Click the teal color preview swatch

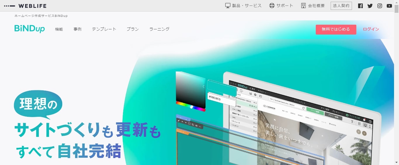coord(221,88)
